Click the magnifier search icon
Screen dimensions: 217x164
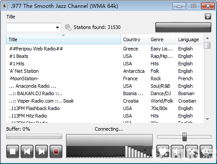point(68,27)
